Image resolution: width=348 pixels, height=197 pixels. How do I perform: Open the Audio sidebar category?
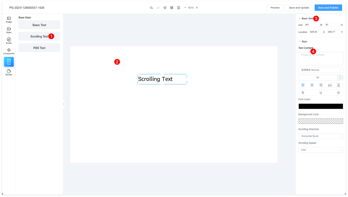coord(9,41)
